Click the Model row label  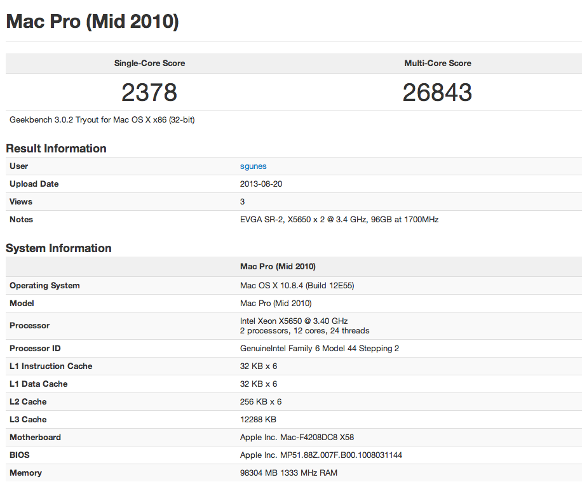pos(22,304)
